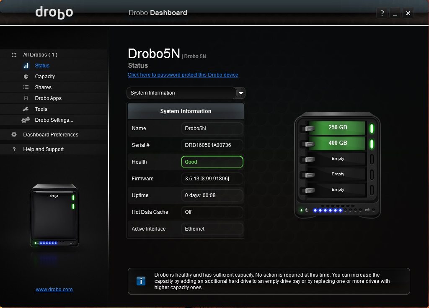Image resolution: width=429 pixels, height=308 pixels.
Task: Open the Shares page
Action: pos(43,87)
